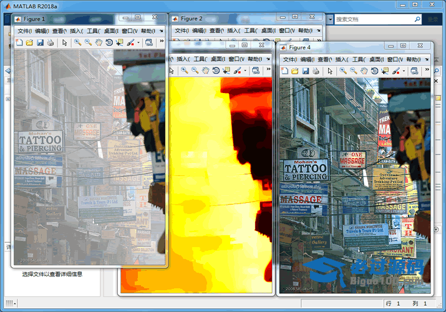Image resolution: width=446 pixels, height=312 pixels.
Task: Click New Figure icon in Figure 4 toolbar
Action: click(284, 71)
